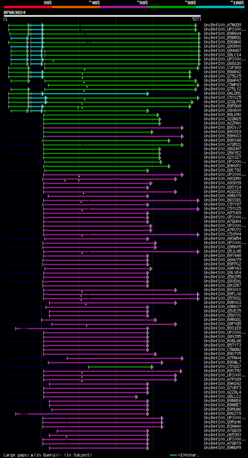Select label UniRef100_C5WPQ3

click(222, 85)
